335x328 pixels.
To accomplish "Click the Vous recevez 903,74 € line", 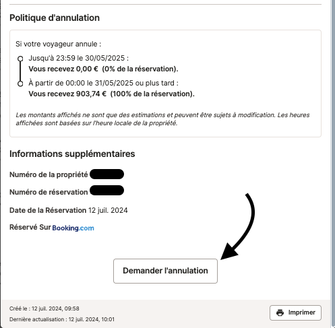I will pos(111,94).
